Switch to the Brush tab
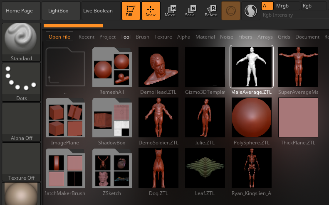Screen dimensions: 329x205 pyautogui.click(x=142, y=37)
